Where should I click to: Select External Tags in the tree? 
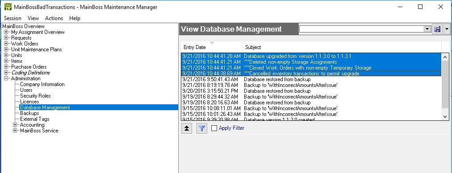coord(34,119)
